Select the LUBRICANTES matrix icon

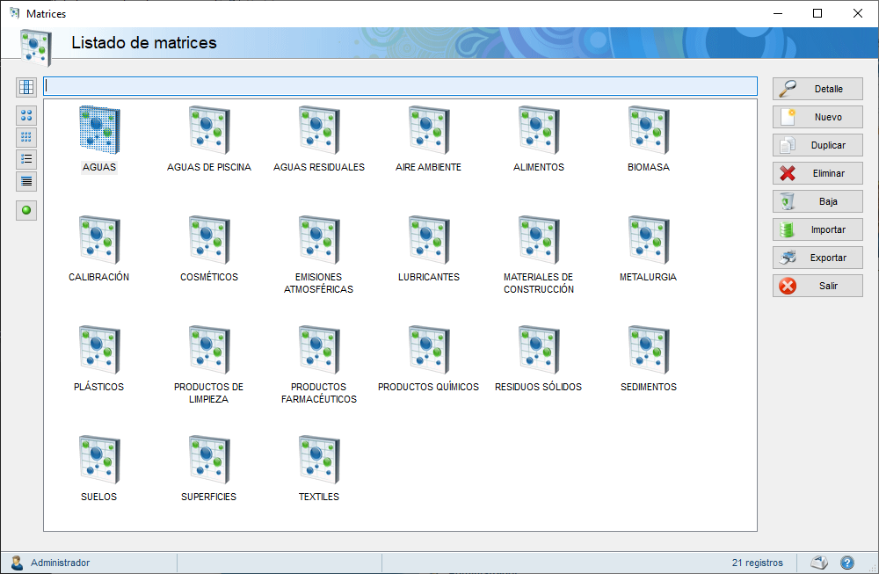pyautogui.click(x=429, y=240)
